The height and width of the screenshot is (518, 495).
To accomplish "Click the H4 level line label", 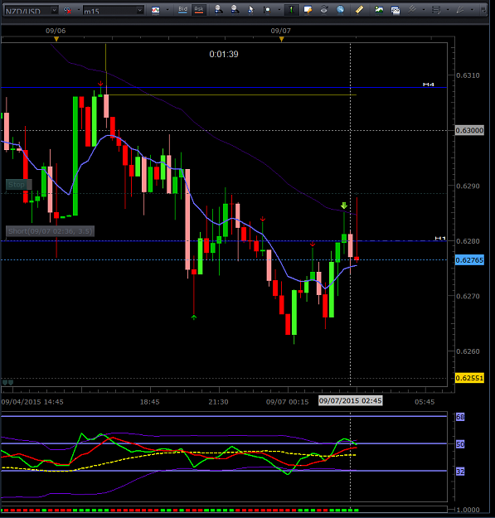I will point(428,85).
